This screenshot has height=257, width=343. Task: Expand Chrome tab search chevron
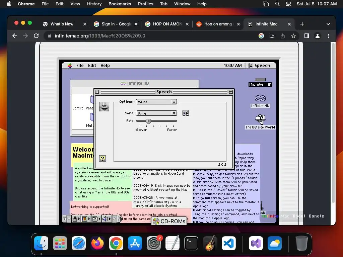coord(328,24)
